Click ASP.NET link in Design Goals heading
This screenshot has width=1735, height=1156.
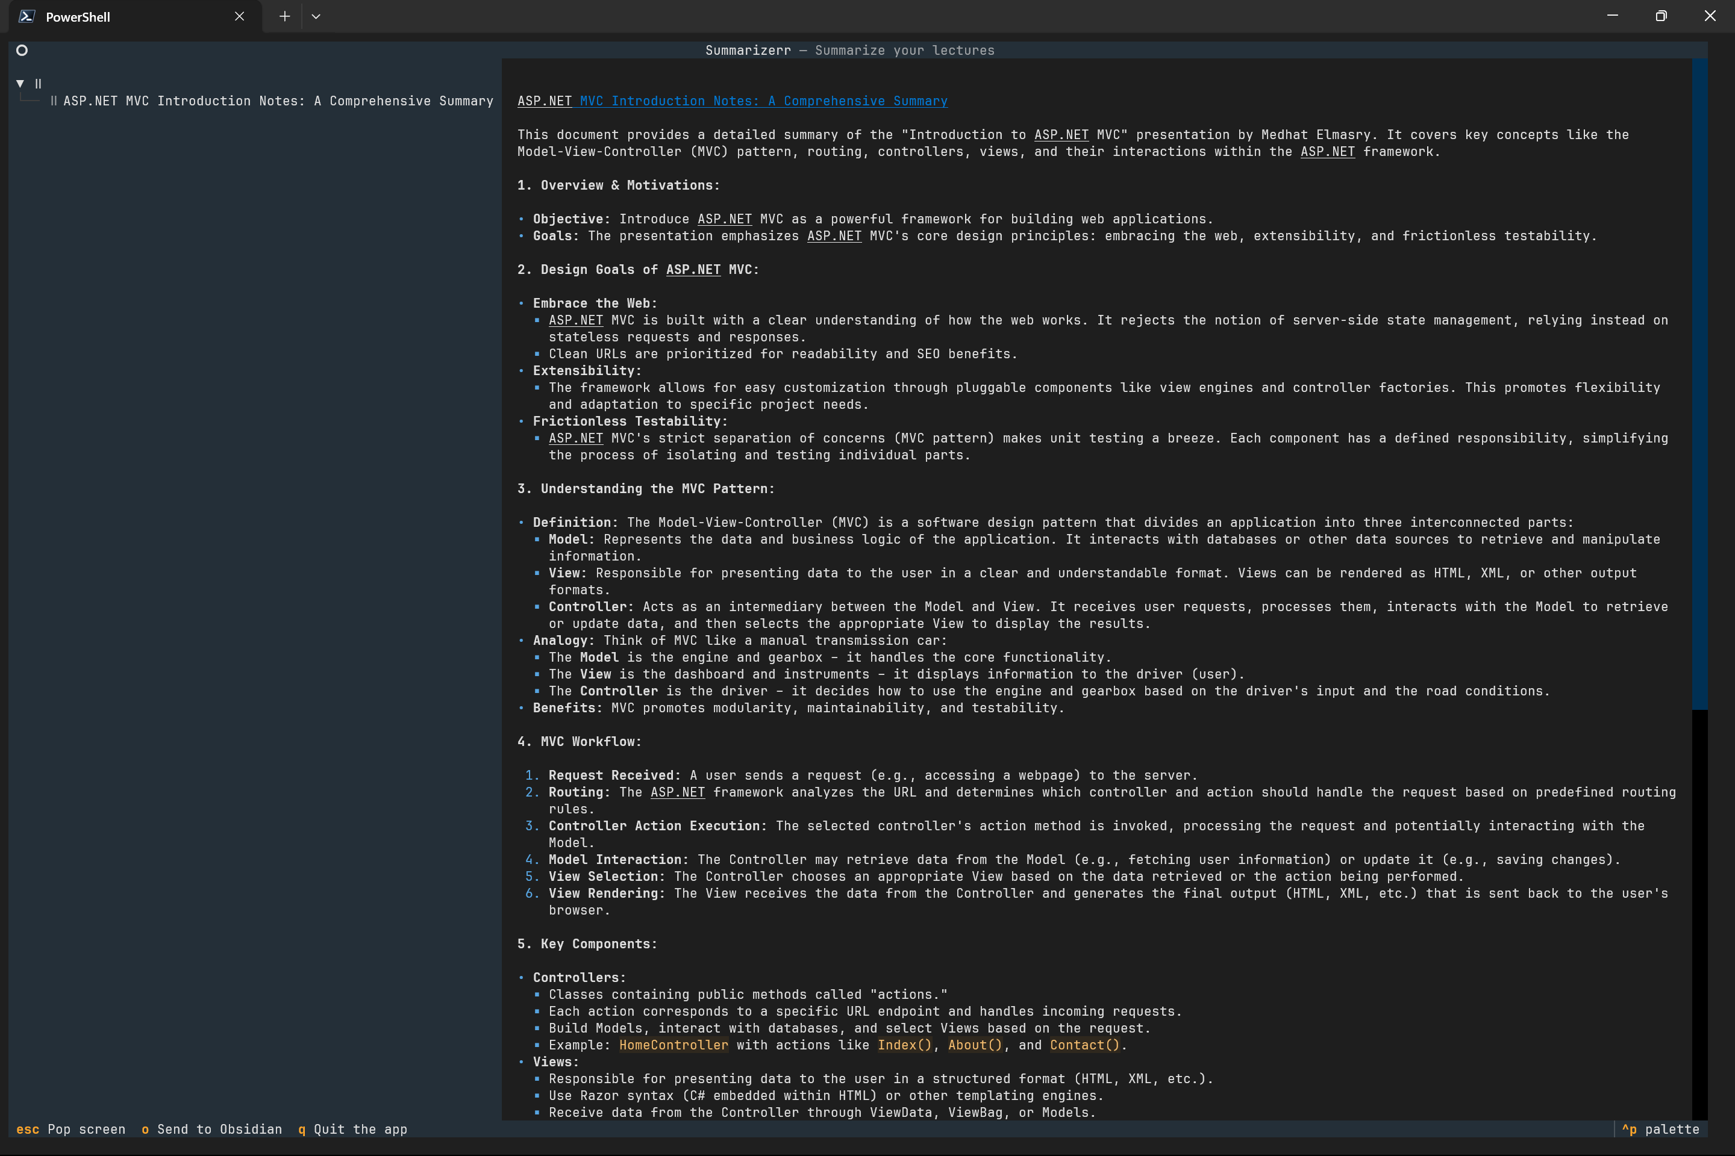pos(693,270)
